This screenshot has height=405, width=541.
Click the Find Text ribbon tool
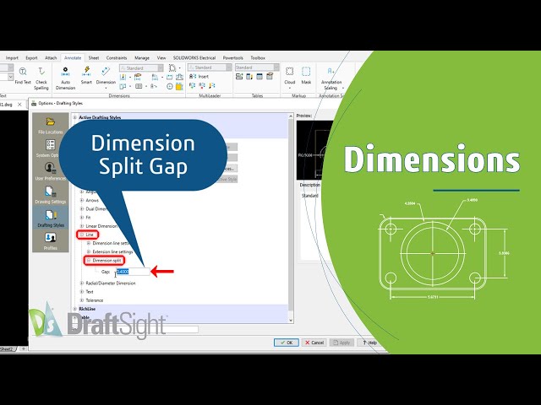click(23, 76)
